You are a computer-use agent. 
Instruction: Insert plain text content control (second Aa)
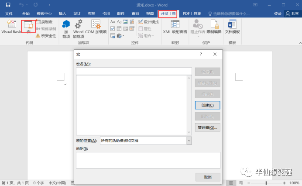coord(119,22)
